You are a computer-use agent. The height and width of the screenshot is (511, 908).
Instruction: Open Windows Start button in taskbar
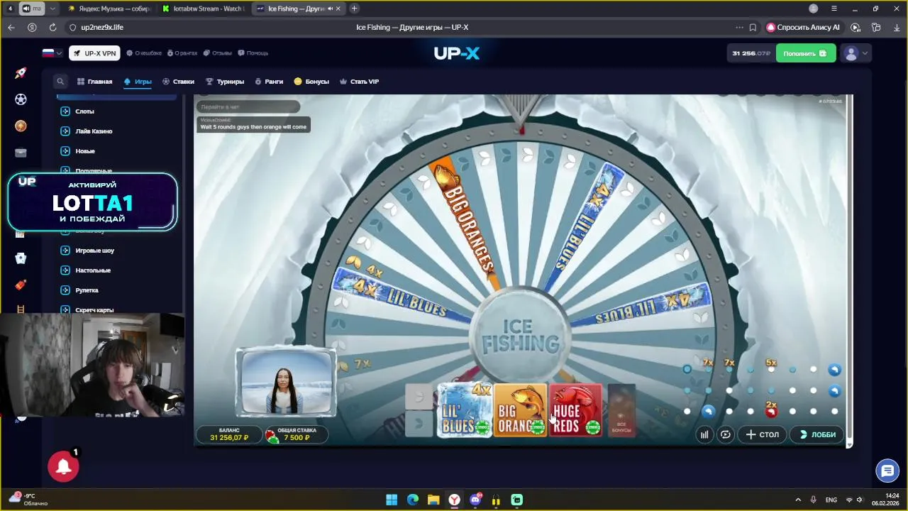coord(392,500)
